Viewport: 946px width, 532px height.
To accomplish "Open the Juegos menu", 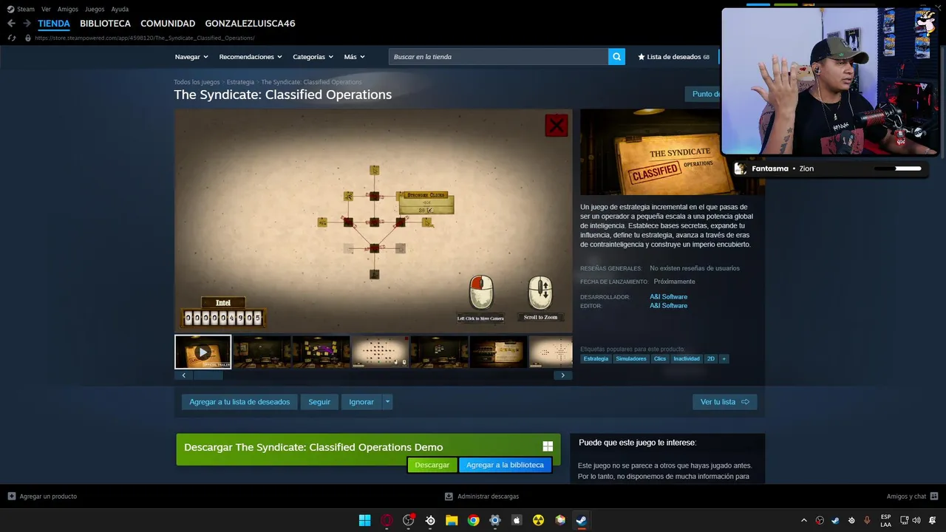I will pyautogui.click(x=95, y=9).
